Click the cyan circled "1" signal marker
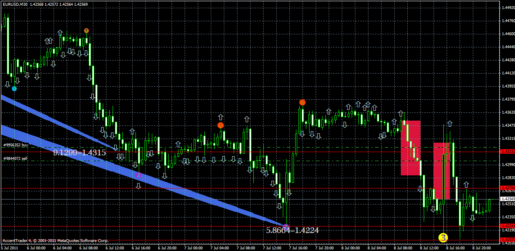The width and height of the screenshot is (515, 251). point(14,88)
